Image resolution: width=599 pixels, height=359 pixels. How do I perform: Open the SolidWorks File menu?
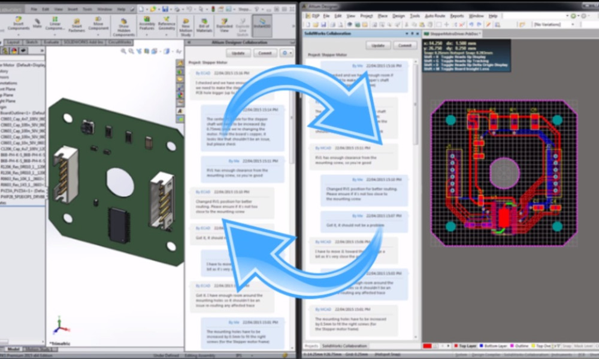point(34,9)
